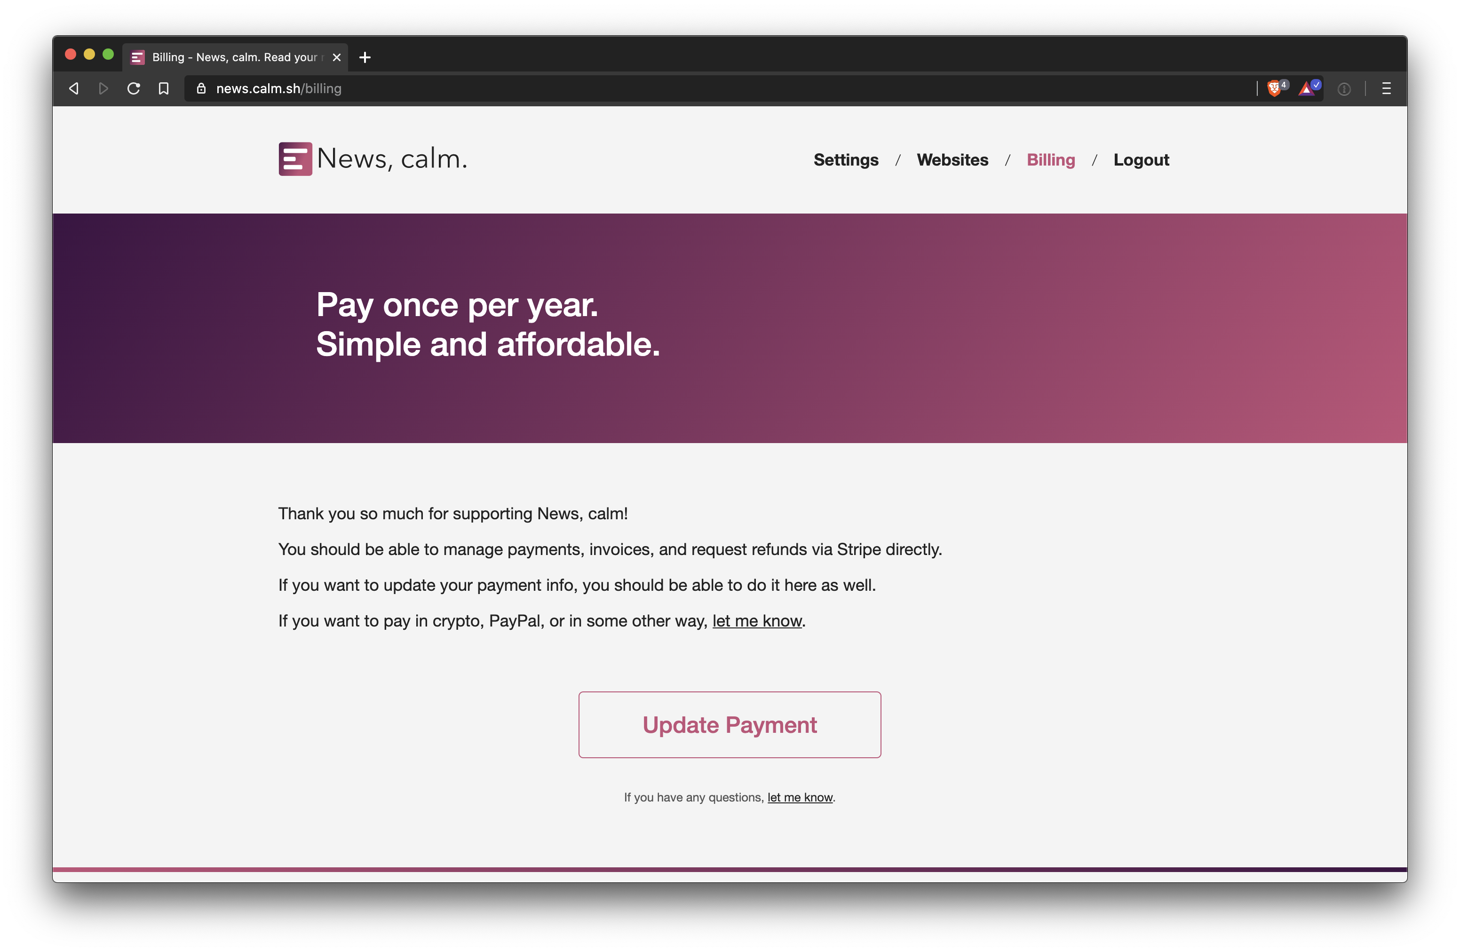Open the Billing navigation link
Screen dimensions: 1460x952
coord(1051,160)
